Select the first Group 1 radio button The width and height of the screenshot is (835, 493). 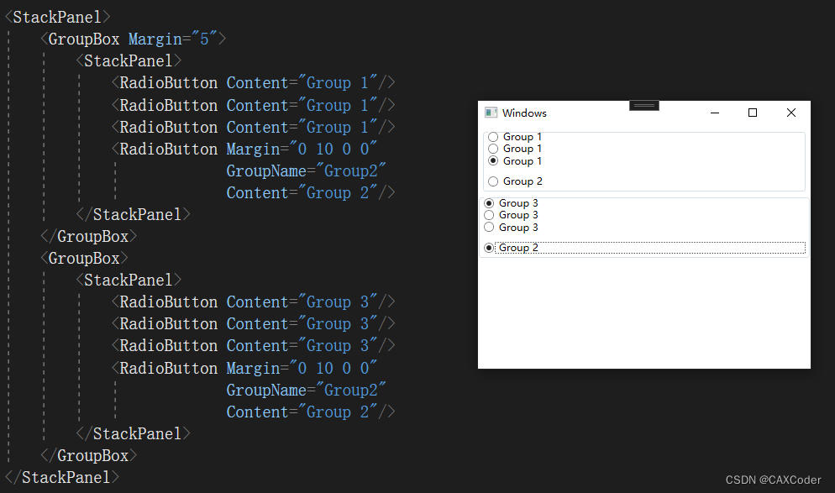click(x=493, y=137)
